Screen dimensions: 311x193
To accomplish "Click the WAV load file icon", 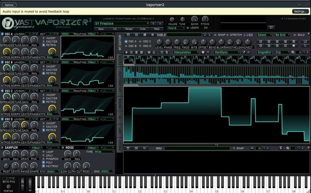I will click(x=128, y=148).
